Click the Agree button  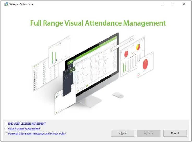click(x=149, y=133)
